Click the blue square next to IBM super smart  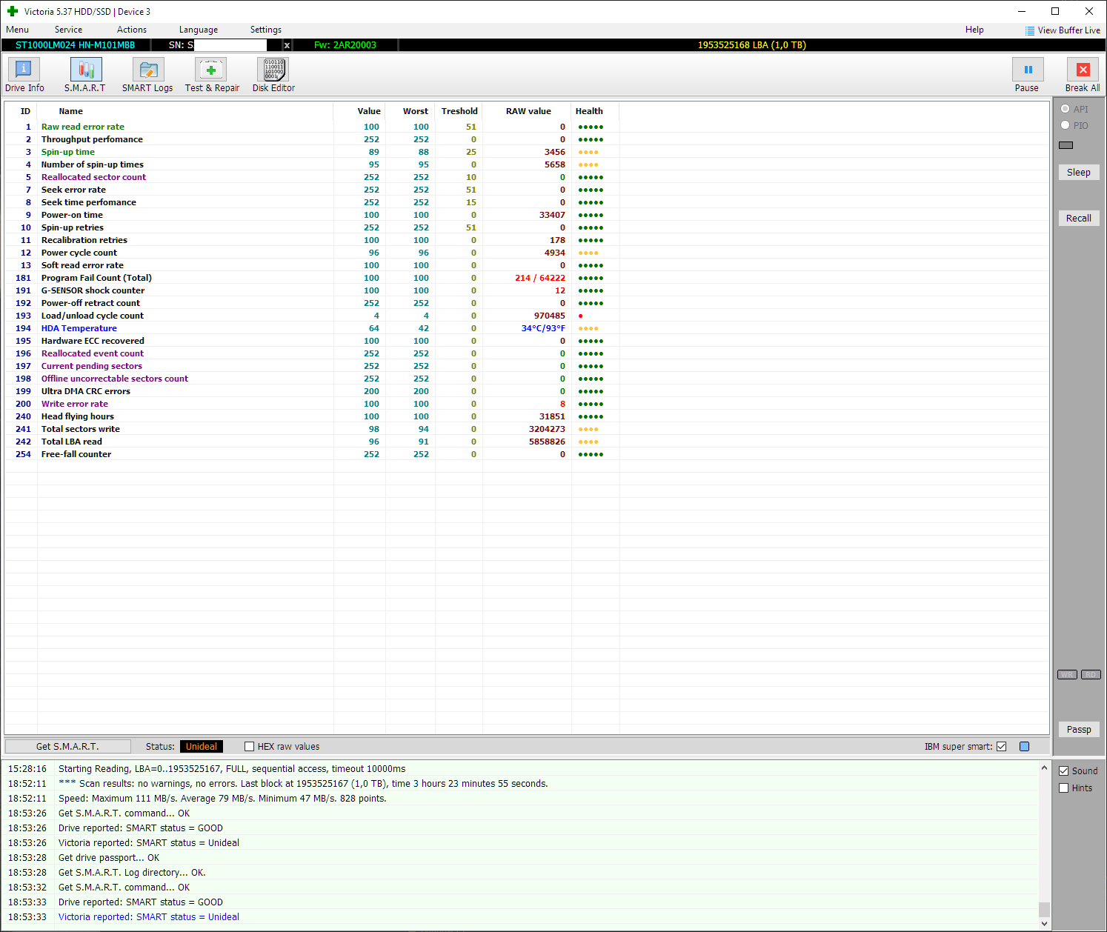click(1025, 747)
